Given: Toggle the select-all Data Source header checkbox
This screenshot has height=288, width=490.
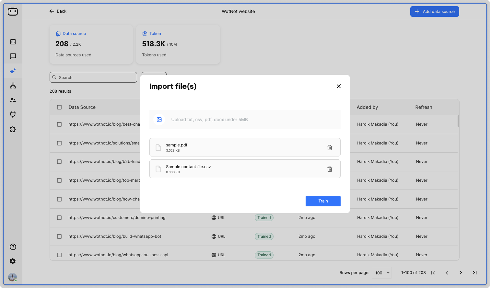Looking at the screenshot, I should coord(59,107).
